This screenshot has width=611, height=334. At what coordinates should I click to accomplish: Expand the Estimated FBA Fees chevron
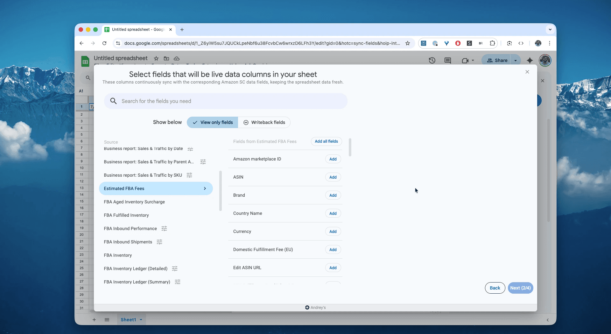pos(205,188)
